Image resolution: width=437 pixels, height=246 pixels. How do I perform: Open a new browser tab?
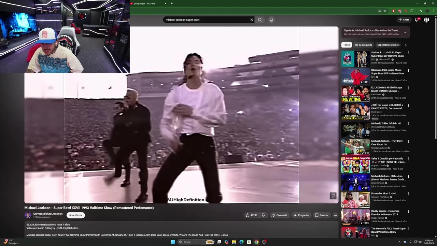click(x=172, y=3)
